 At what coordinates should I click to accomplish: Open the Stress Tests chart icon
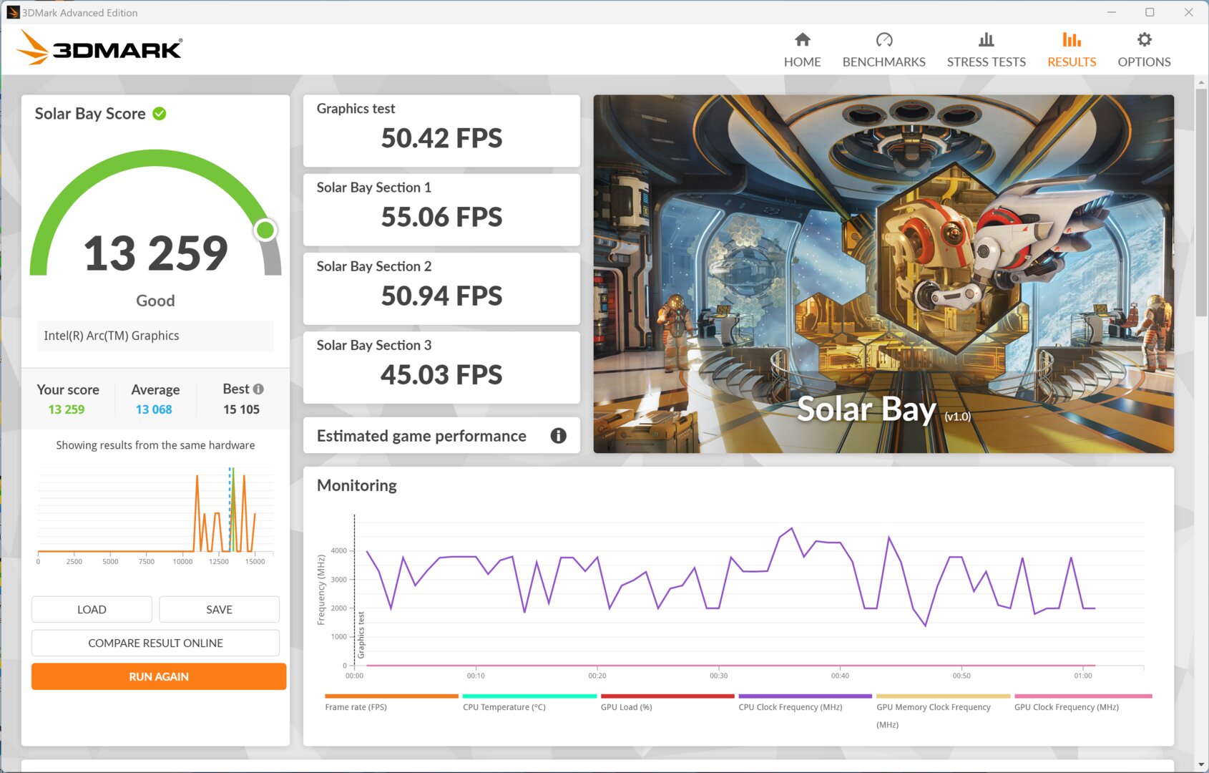[986, 39]
